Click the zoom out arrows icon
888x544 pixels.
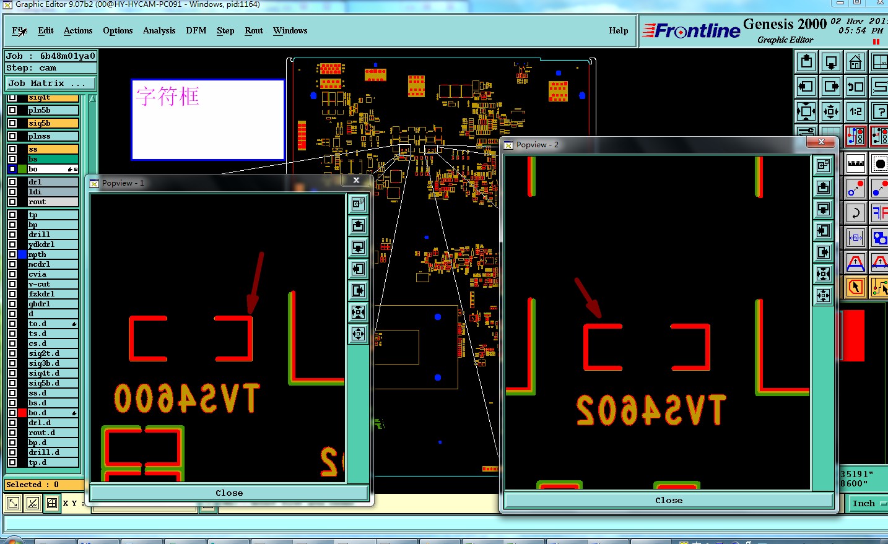[831, 111]
